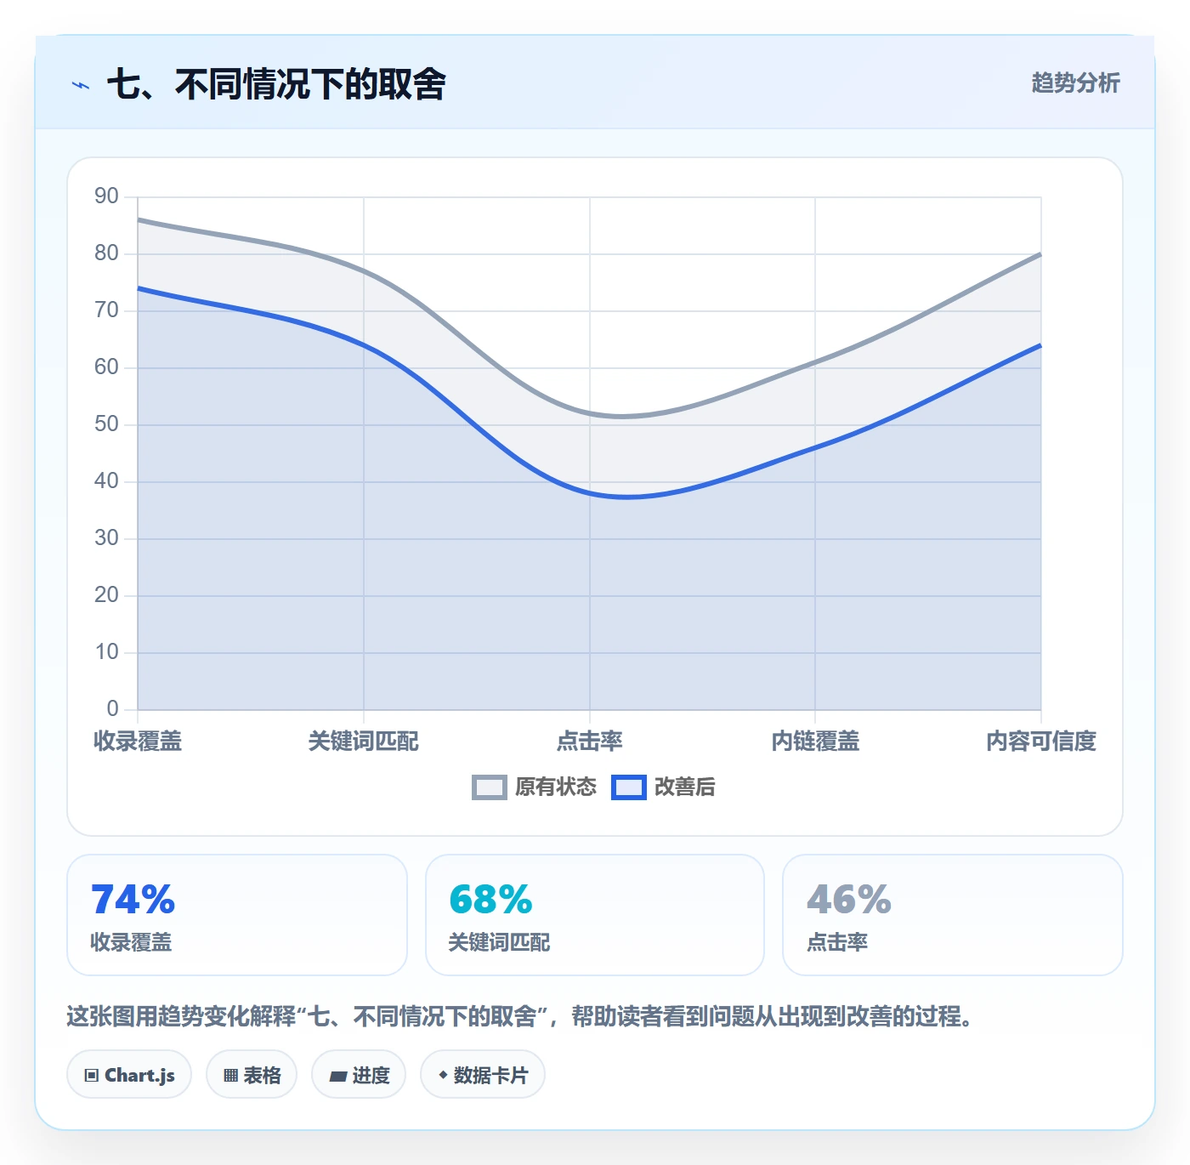The width and height of the screenshot is (1190, 1165).
Task: Click the 90 y-axis tick label
Action: (106, 196)
